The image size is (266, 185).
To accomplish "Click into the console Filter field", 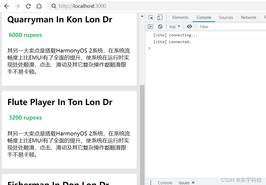I will coord(232,27).
